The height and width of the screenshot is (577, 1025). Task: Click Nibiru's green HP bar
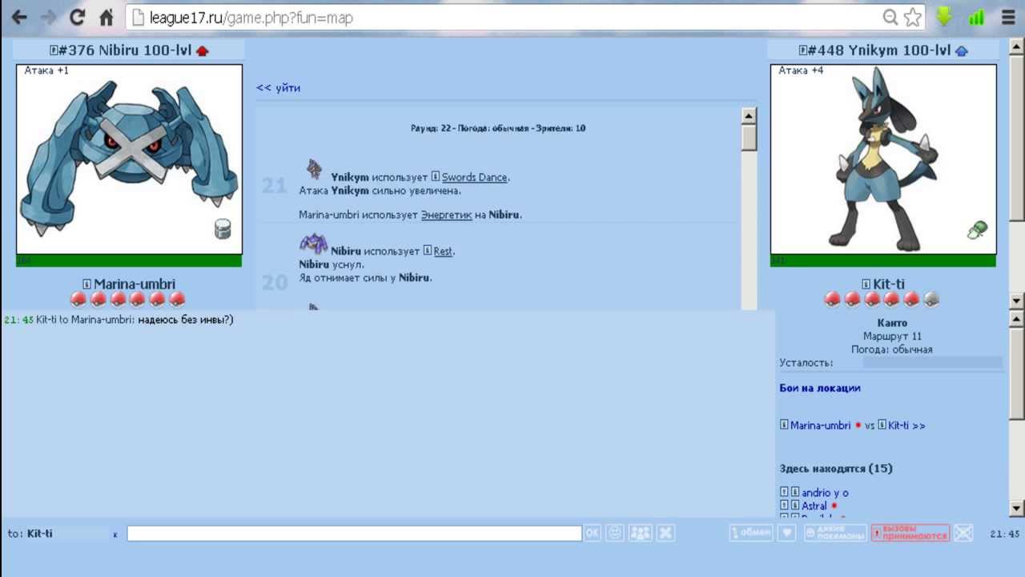click(x=129, y=260)
